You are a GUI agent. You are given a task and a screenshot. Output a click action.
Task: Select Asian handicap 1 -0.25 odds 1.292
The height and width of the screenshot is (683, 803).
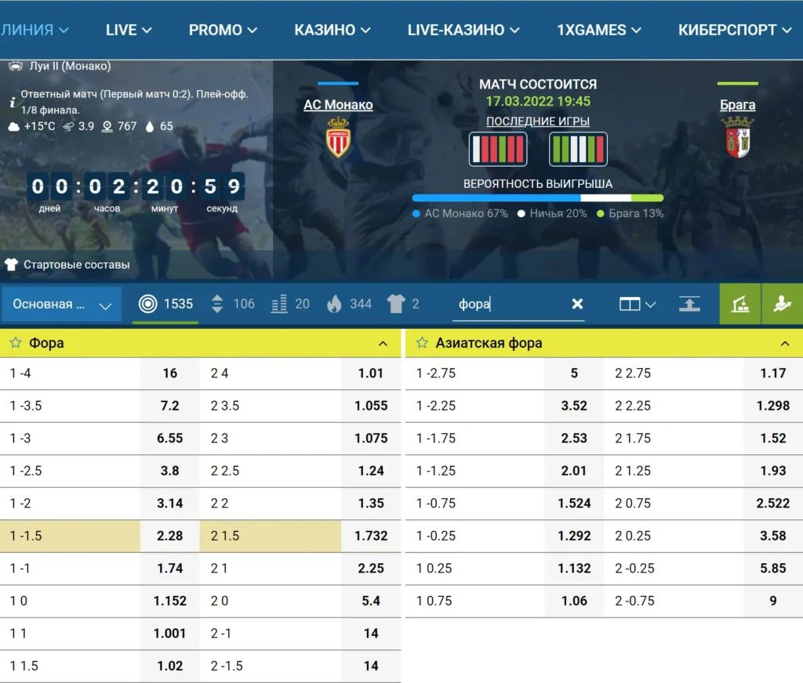[574, 537]
